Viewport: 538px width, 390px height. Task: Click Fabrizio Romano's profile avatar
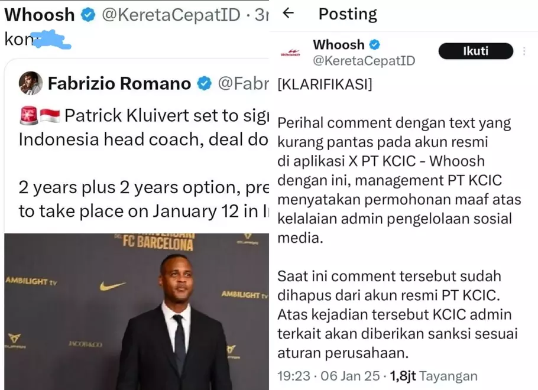coord(31,83)
